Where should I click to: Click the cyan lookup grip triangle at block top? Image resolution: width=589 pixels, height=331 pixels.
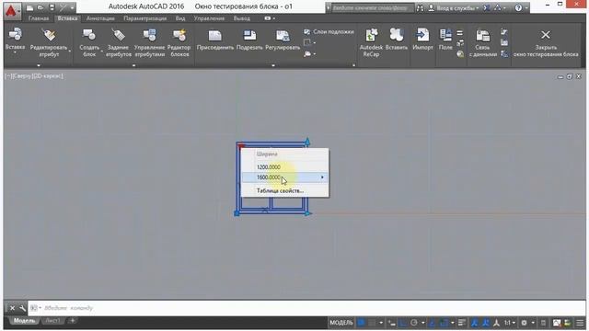tap(307, 142)
